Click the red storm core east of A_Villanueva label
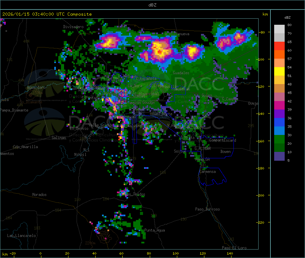This screenshot has width=305, height=258. pyautogui.click(x=160, y=52)
